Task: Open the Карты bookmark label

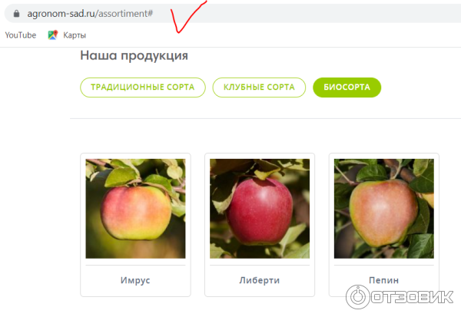Action: tap(75, 35)
